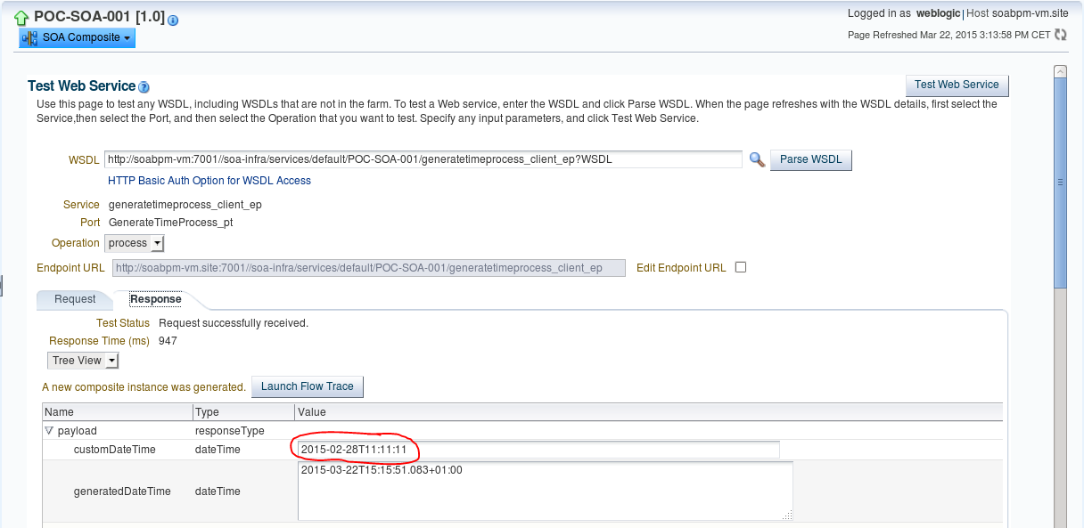This screenshot has width=1084, height=528.
Task: Open HTTP Basic Auth Option for WSDL Access link
Action: pyautogui.click(x=209, y=180)
